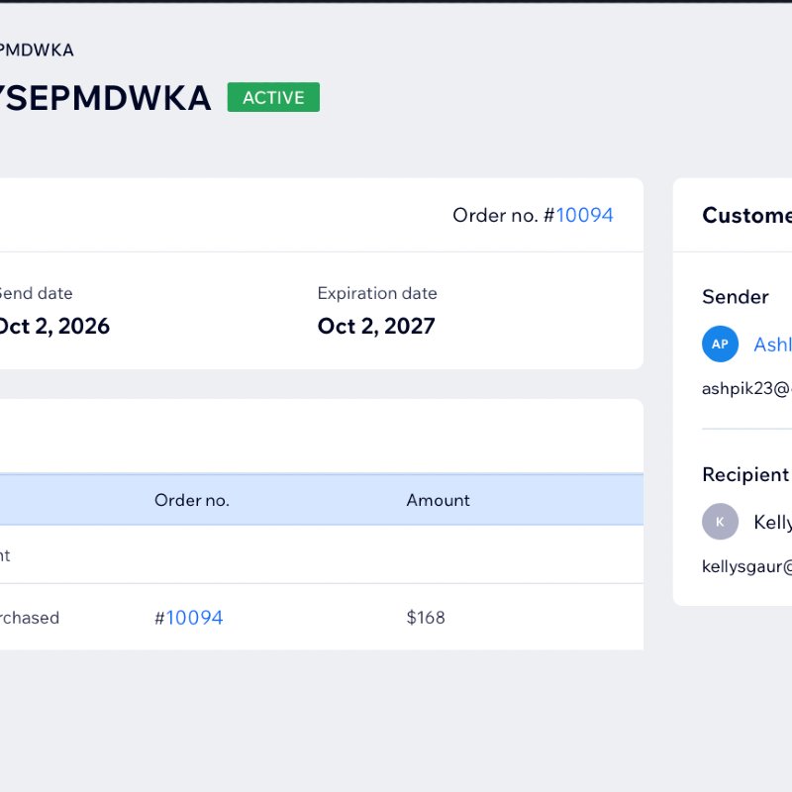The image size is (792, 792).
Task: Click the Expiration date label
Action: (377, 293)
